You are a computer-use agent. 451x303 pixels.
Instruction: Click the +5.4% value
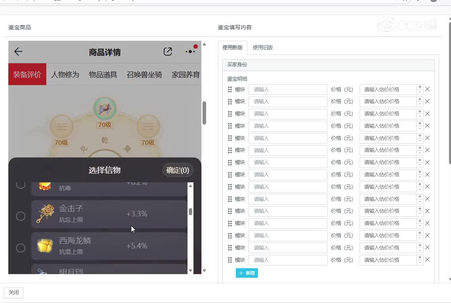point(136,246)
